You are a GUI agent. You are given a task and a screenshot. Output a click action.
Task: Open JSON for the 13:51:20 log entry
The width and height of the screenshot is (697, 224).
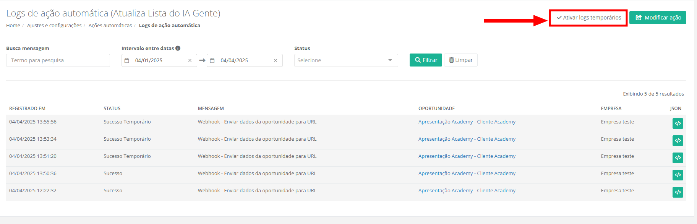pos(678,158)
